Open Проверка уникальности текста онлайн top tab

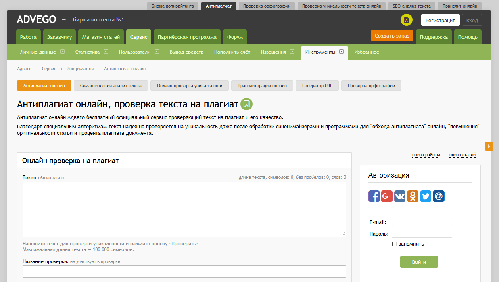(341, 6)
